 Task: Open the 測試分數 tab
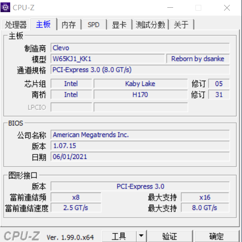tap(150, 25)
